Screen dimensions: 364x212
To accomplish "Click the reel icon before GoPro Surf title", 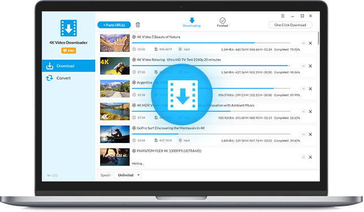I will coord(134,128).
